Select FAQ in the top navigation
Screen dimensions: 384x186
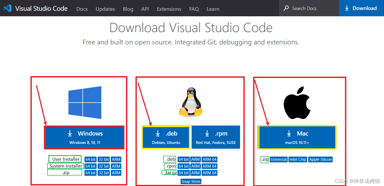(x=194, y=9)
